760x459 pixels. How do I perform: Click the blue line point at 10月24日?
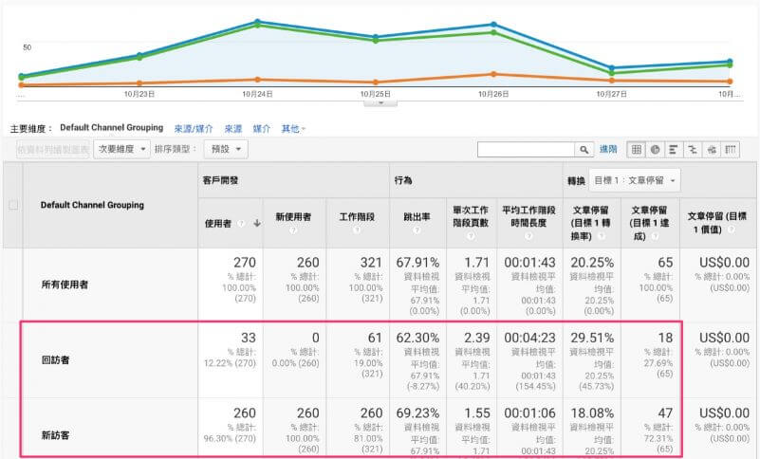point(257,21)
